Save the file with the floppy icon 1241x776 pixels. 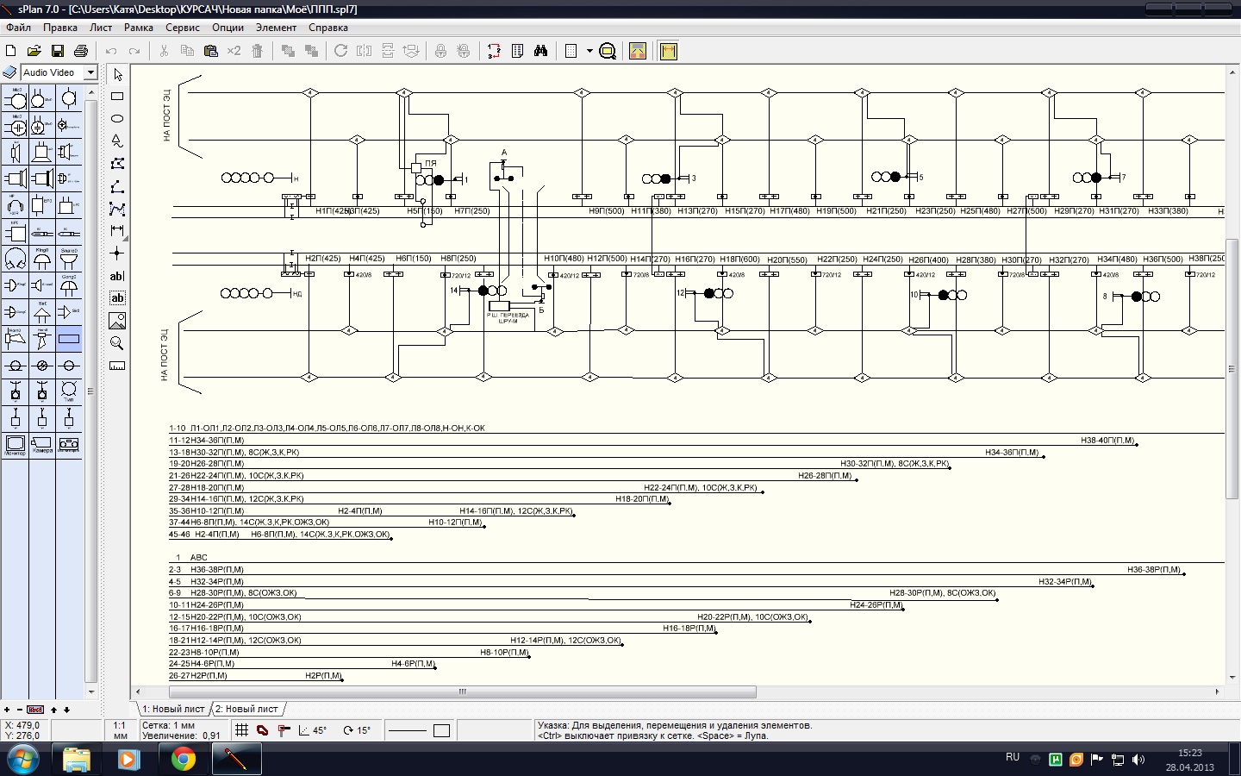tap(58, 51)
